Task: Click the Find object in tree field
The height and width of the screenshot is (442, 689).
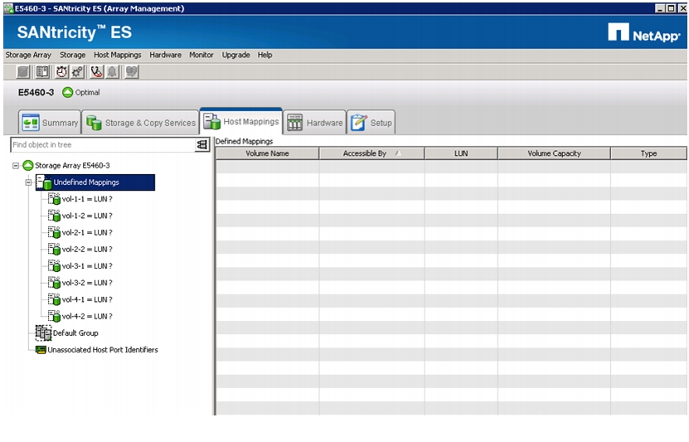Action: click(x=103, y=144)
